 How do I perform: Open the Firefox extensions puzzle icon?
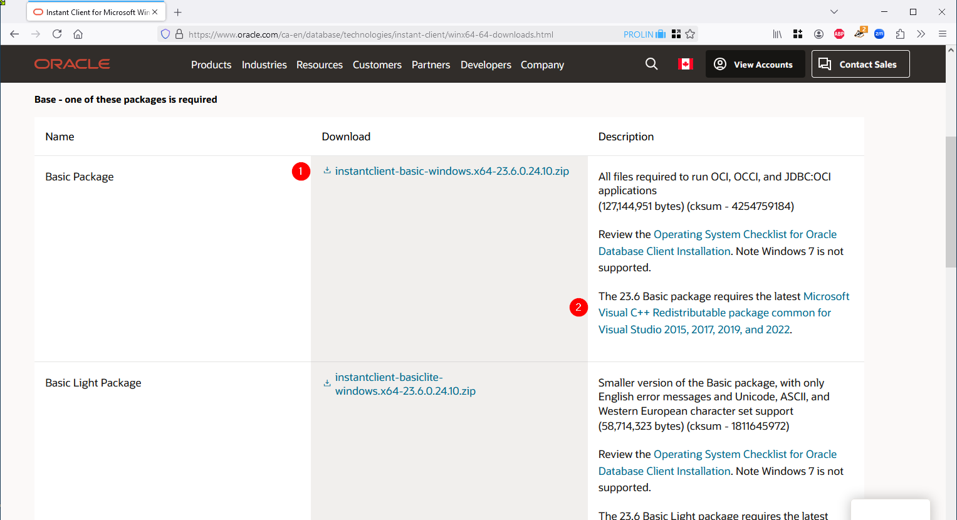point(900,34)
